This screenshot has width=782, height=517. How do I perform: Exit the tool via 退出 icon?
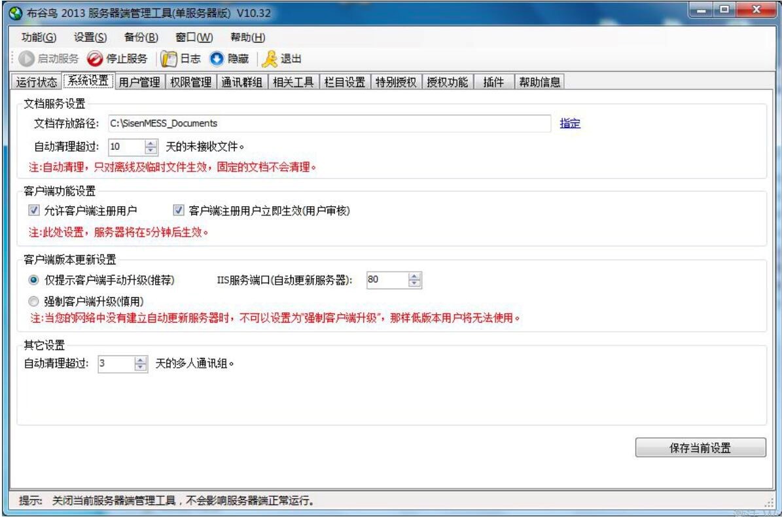[x=270, y=59]
